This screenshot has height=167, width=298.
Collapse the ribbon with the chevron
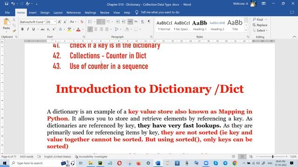pyautogui.click(x=294, y=37)
